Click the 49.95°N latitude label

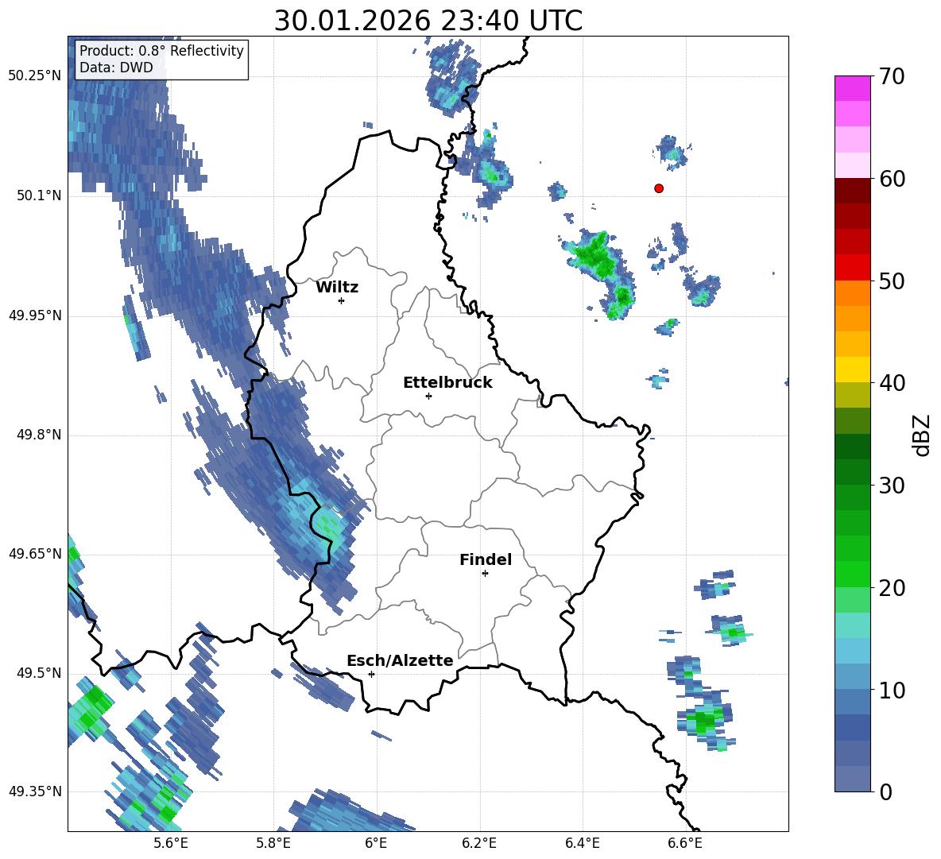(x=35, y=315)
